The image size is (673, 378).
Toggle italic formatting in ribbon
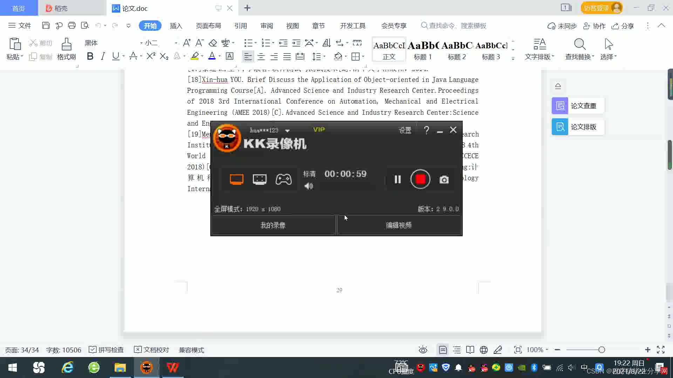[x=103, y=56]
